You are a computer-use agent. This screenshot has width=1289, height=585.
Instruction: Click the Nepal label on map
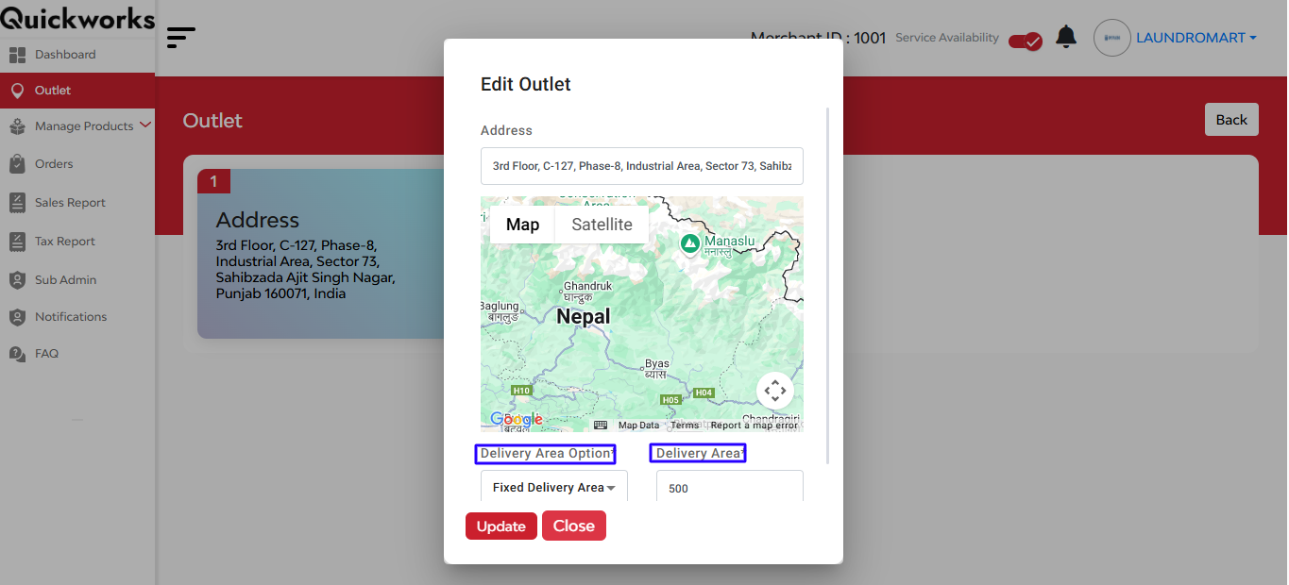point(584,317)
